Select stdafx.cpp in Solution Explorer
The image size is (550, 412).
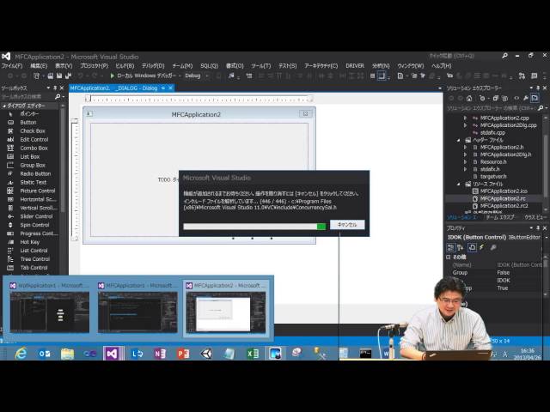(x=492, y=133)
